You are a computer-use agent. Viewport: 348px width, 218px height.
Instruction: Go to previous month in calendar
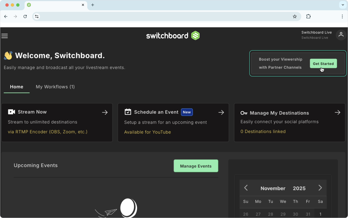(246, 188)
